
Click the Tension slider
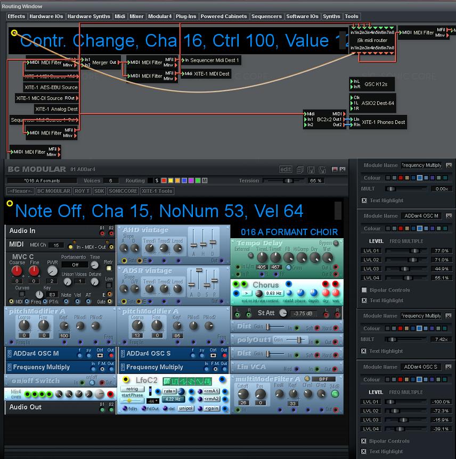tap(283, 181)
